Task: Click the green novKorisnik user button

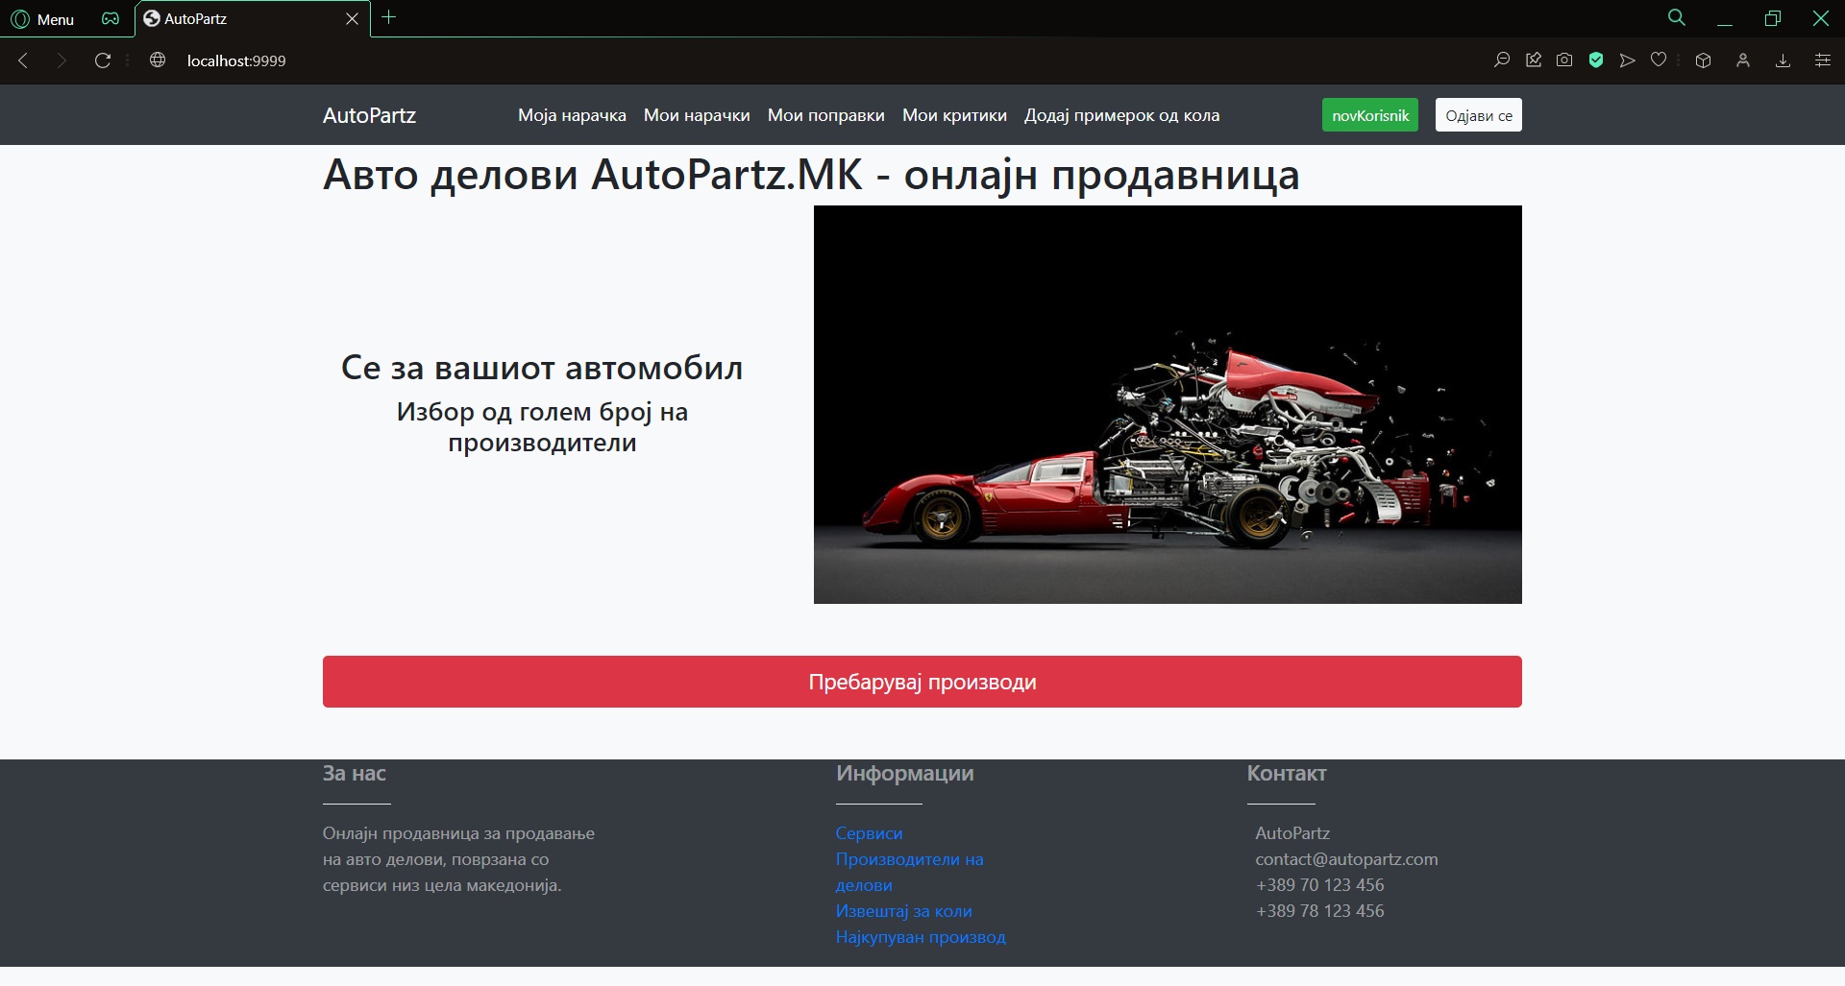Action: point(1369,115)
